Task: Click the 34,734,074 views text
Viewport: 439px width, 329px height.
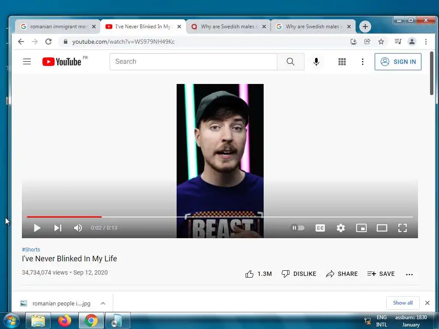Action: (45, 272)
